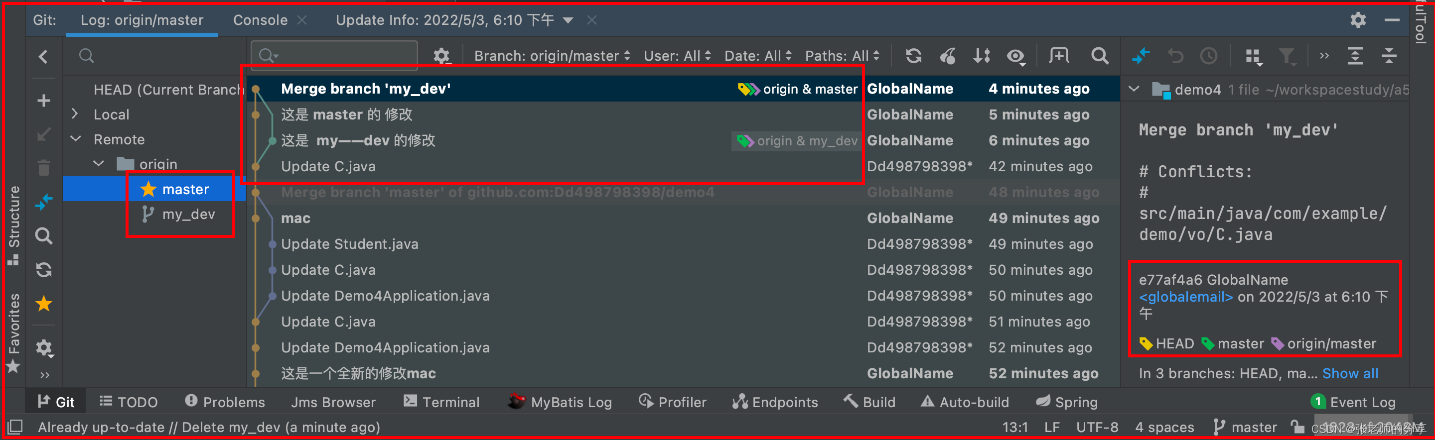Open the Branch: origin/master filter dropdown

click(x=552, y=56)
